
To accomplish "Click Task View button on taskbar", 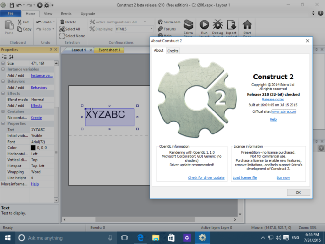I will coord(124,238).
